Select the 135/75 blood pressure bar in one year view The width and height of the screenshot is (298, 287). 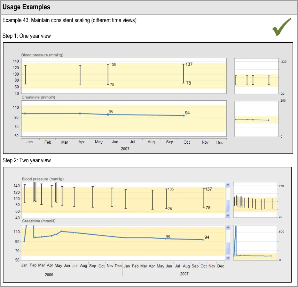pyautogui.click(x=108, y=74)
